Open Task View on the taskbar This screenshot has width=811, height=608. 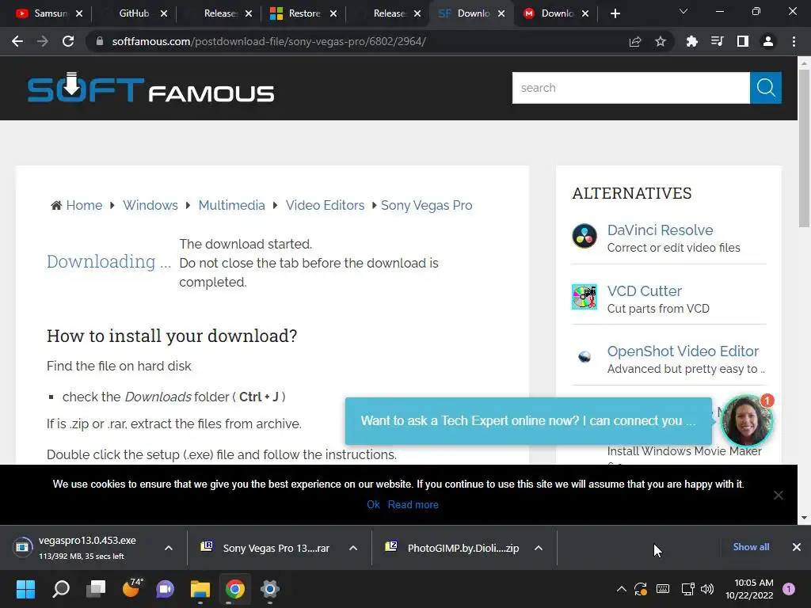[x=96, y=589]
